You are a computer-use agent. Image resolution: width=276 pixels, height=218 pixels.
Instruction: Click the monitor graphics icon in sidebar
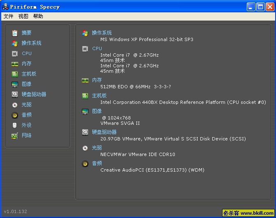(x=15, y=84)
